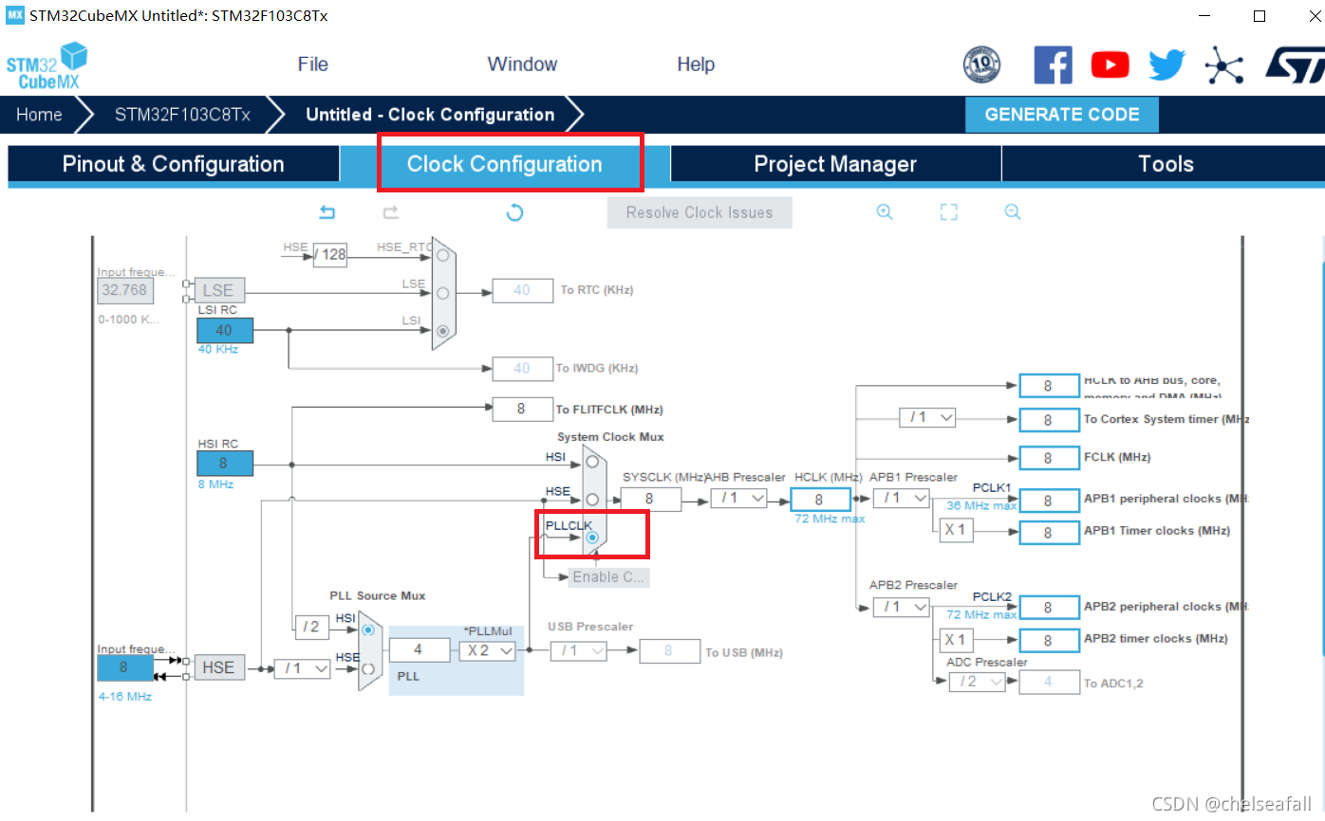The height and width of the screenshot is (821, 1325).
Task: Switch to Clock Configuration tab
Action: (x=504, y=164)
